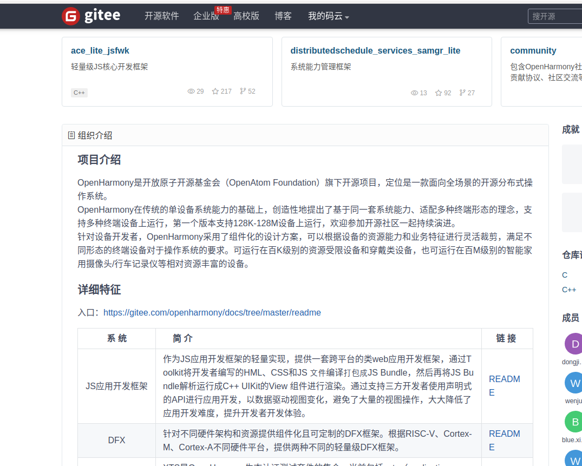The width and height of the screenshot is (582, 466).
Task: Open the community repository card
Action: [533, 50]
